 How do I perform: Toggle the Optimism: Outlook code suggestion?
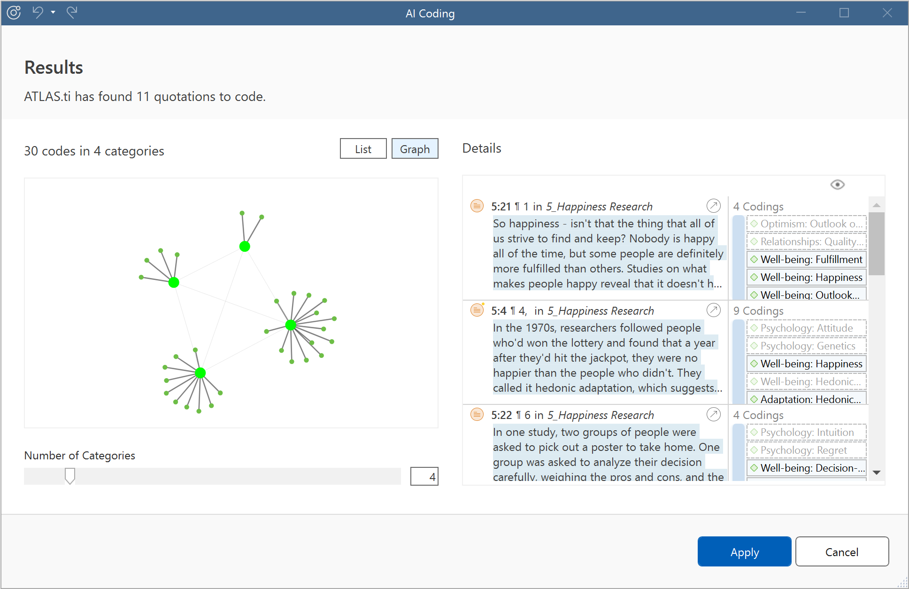(x=806, y=224)
